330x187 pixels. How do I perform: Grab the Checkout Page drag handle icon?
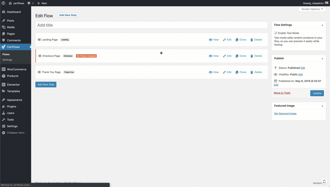pyautogui.click(x=40, y=56)
